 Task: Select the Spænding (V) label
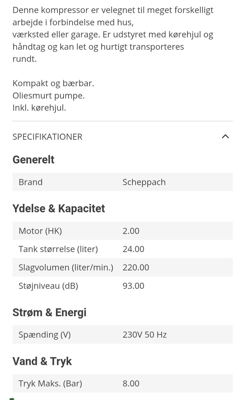[x=44, y=335]
